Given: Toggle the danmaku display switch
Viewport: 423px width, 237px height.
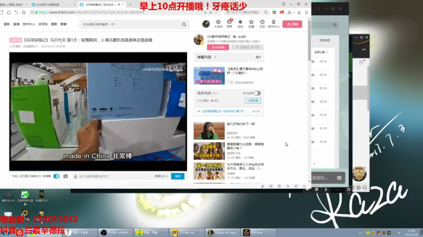Looking at the screenshot, I should pyautogui.click(x=57, y=176).
